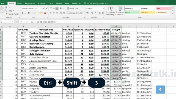Switch to the Review tab
176x99 pixels.
pos(59,4)
